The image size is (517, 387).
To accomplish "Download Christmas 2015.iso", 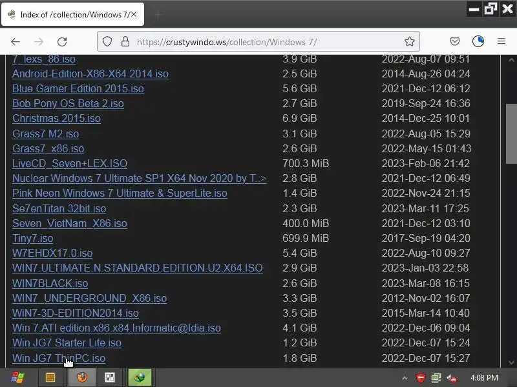I will click(x=56, y=118).
